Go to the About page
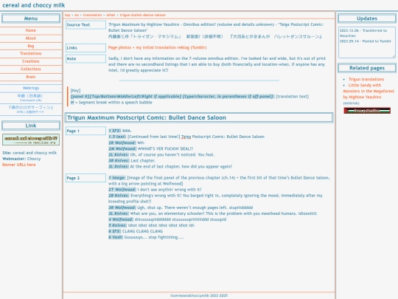Screen dimensions: 398x299 tap(31, 38)
